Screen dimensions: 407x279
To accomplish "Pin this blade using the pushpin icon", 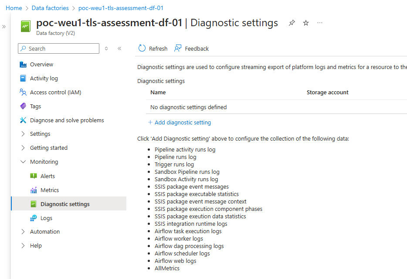I will (292, 23).
